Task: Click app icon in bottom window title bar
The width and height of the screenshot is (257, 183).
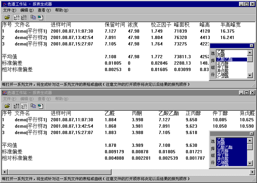Action: [x=4, y=93]
